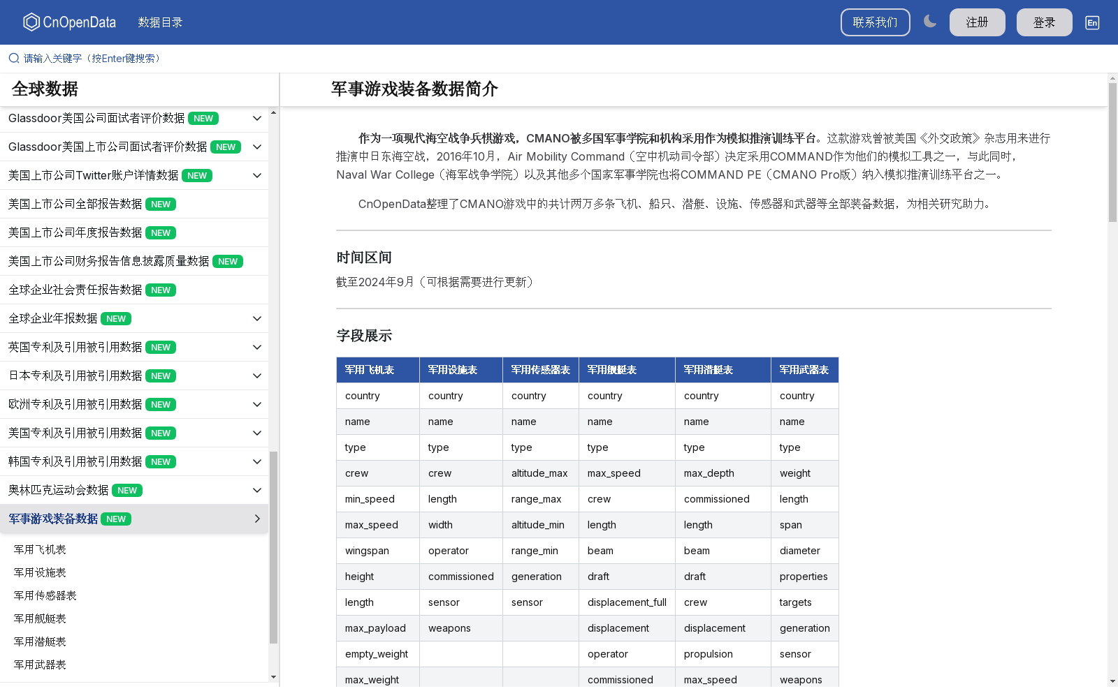The image size is (1118, 698).
Task: Expand 日本专利及引用被引用数据 chevron
Action: click(x=257, y=376)
